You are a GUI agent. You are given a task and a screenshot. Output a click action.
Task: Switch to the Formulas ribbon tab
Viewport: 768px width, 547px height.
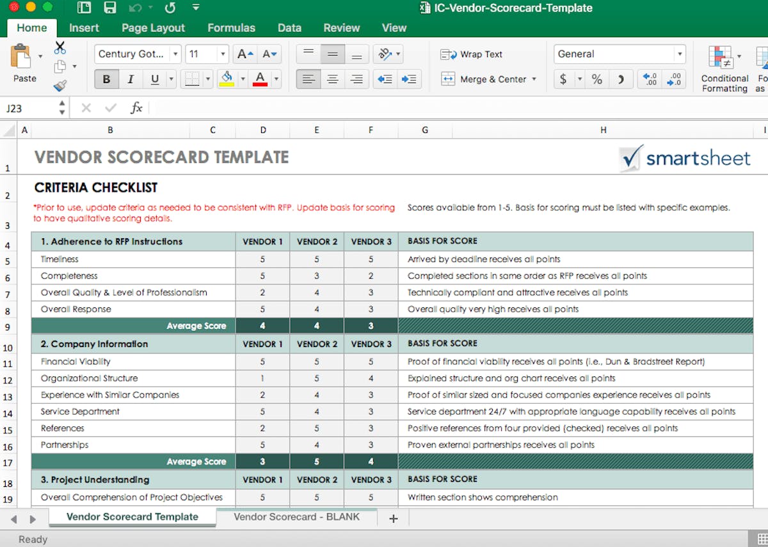[x=231, y=27]
